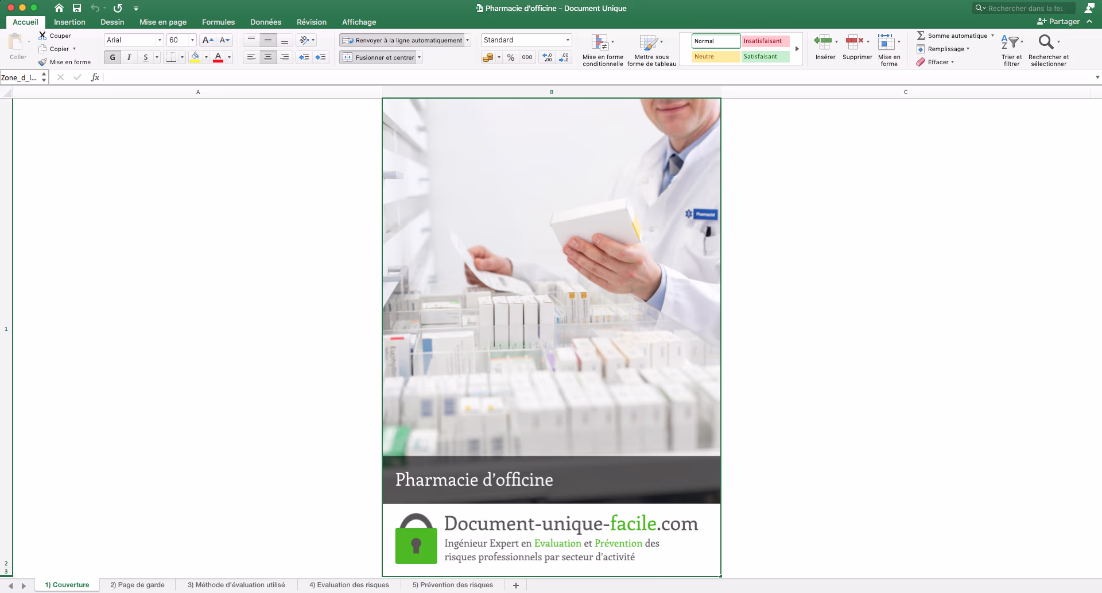Open the Arial font name dropdown

pyautogui.click(x=160, y=40)
